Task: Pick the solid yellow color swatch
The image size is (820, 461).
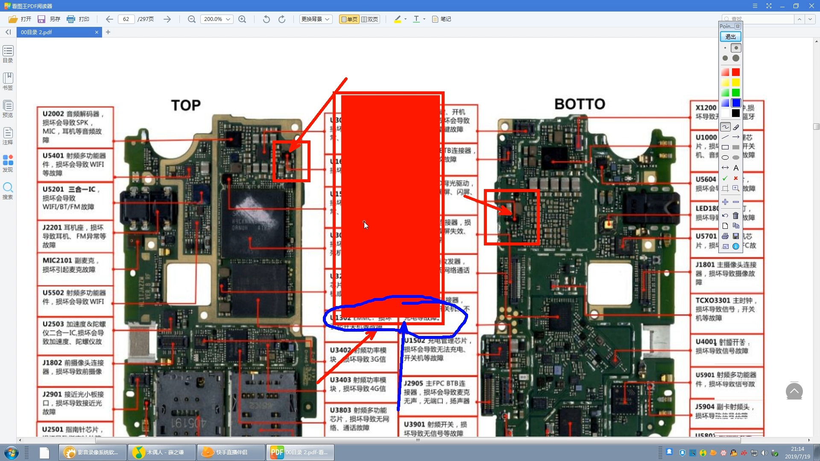Action: click(736, 82)
